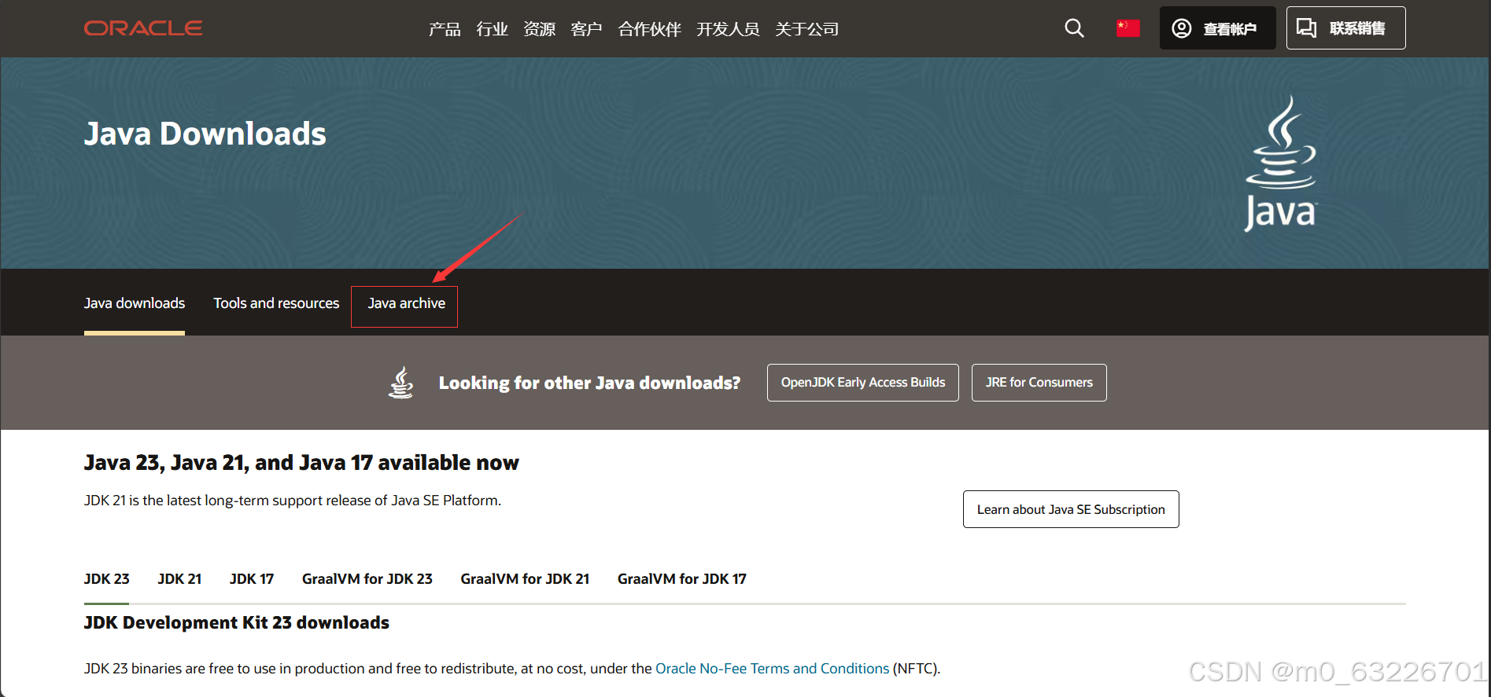This screenshot has height=697, width=1491.
Task: Click Learn about Java SE Subscription
Action: coord(1071,509)
